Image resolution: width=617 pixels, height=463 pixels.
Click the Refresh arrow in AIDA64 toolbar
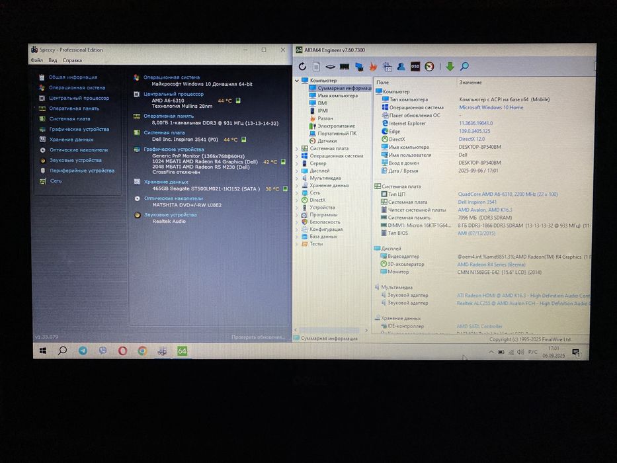tap(302, 67)
